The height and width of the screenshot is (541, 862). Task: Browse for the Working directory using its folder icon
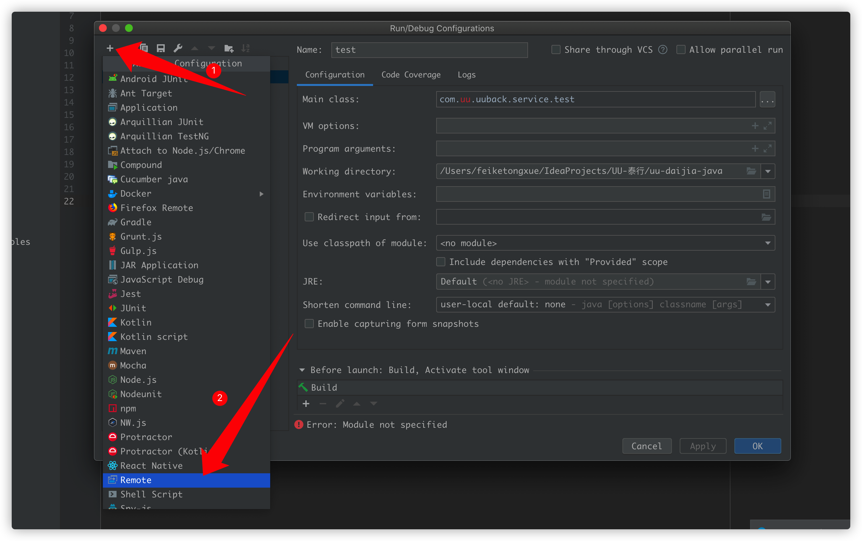pyautogui.click(x=751, y=171)
